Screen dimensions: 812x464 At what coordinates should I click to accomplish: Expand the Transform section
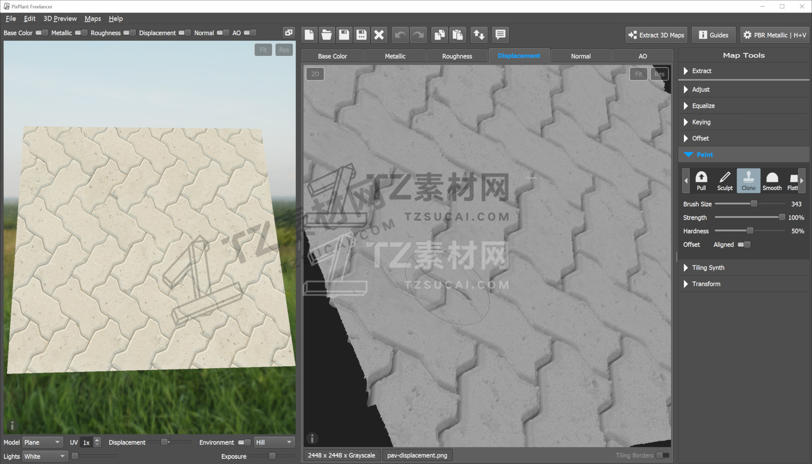tap(744, 284)
